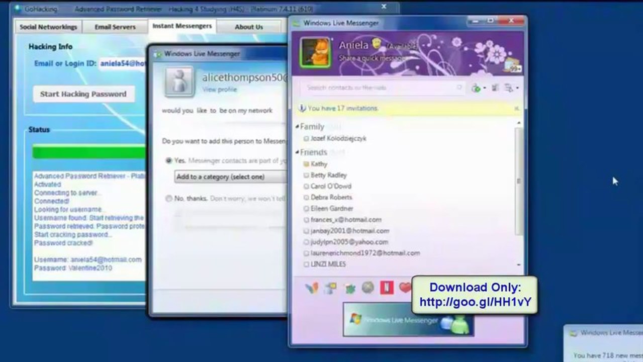The image size is (643, 362).
Task: Click the View profile link
Action: 220,89
